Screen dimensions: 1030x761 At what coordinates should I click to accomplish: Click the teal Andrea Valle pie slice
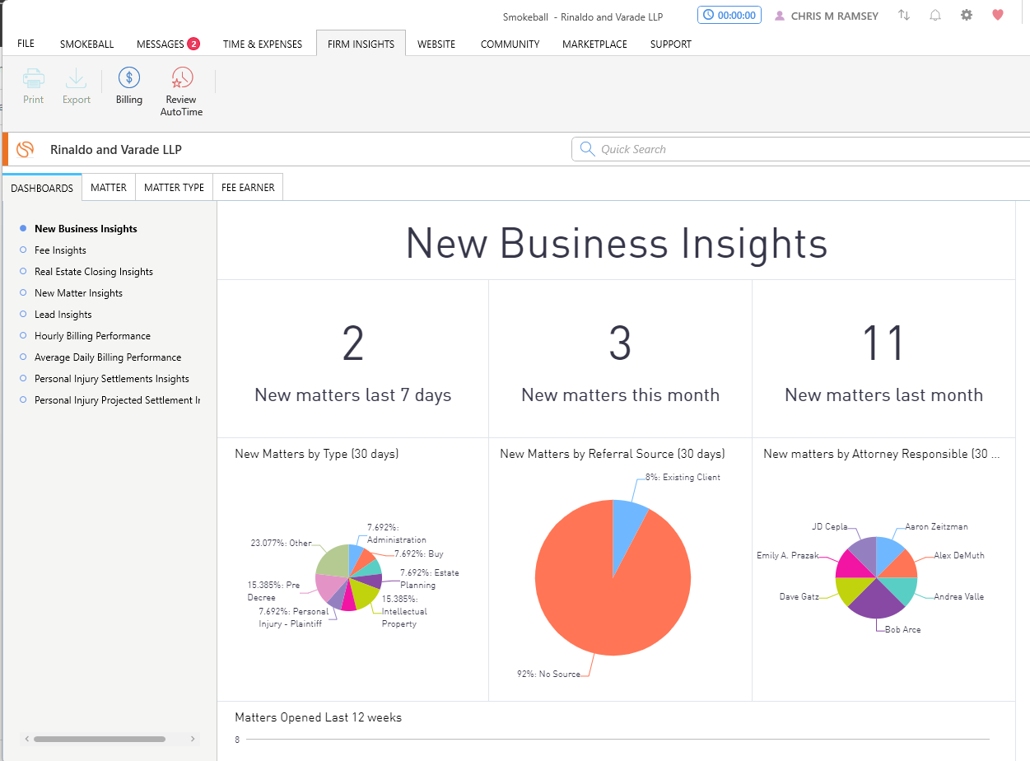click(x=899, y=590)
